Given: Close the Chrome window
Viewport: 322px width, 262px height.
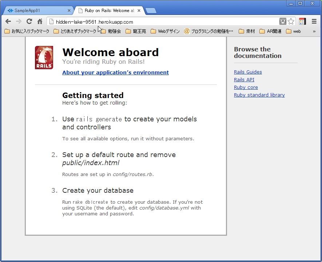Looking at the screenshot, I should [312, 4].
